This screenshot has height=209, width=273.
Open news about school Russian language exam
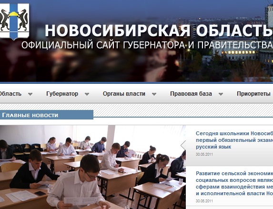coord(234,140)
